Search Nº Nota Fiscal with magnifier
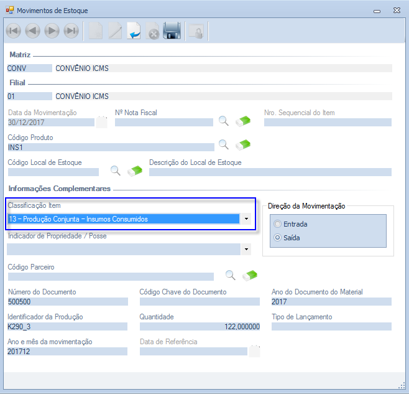 coord(224,121)
